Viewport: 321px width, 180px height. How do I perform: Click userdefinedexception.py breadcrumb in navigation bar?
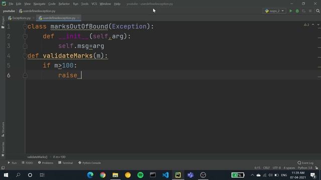[37, 11]
